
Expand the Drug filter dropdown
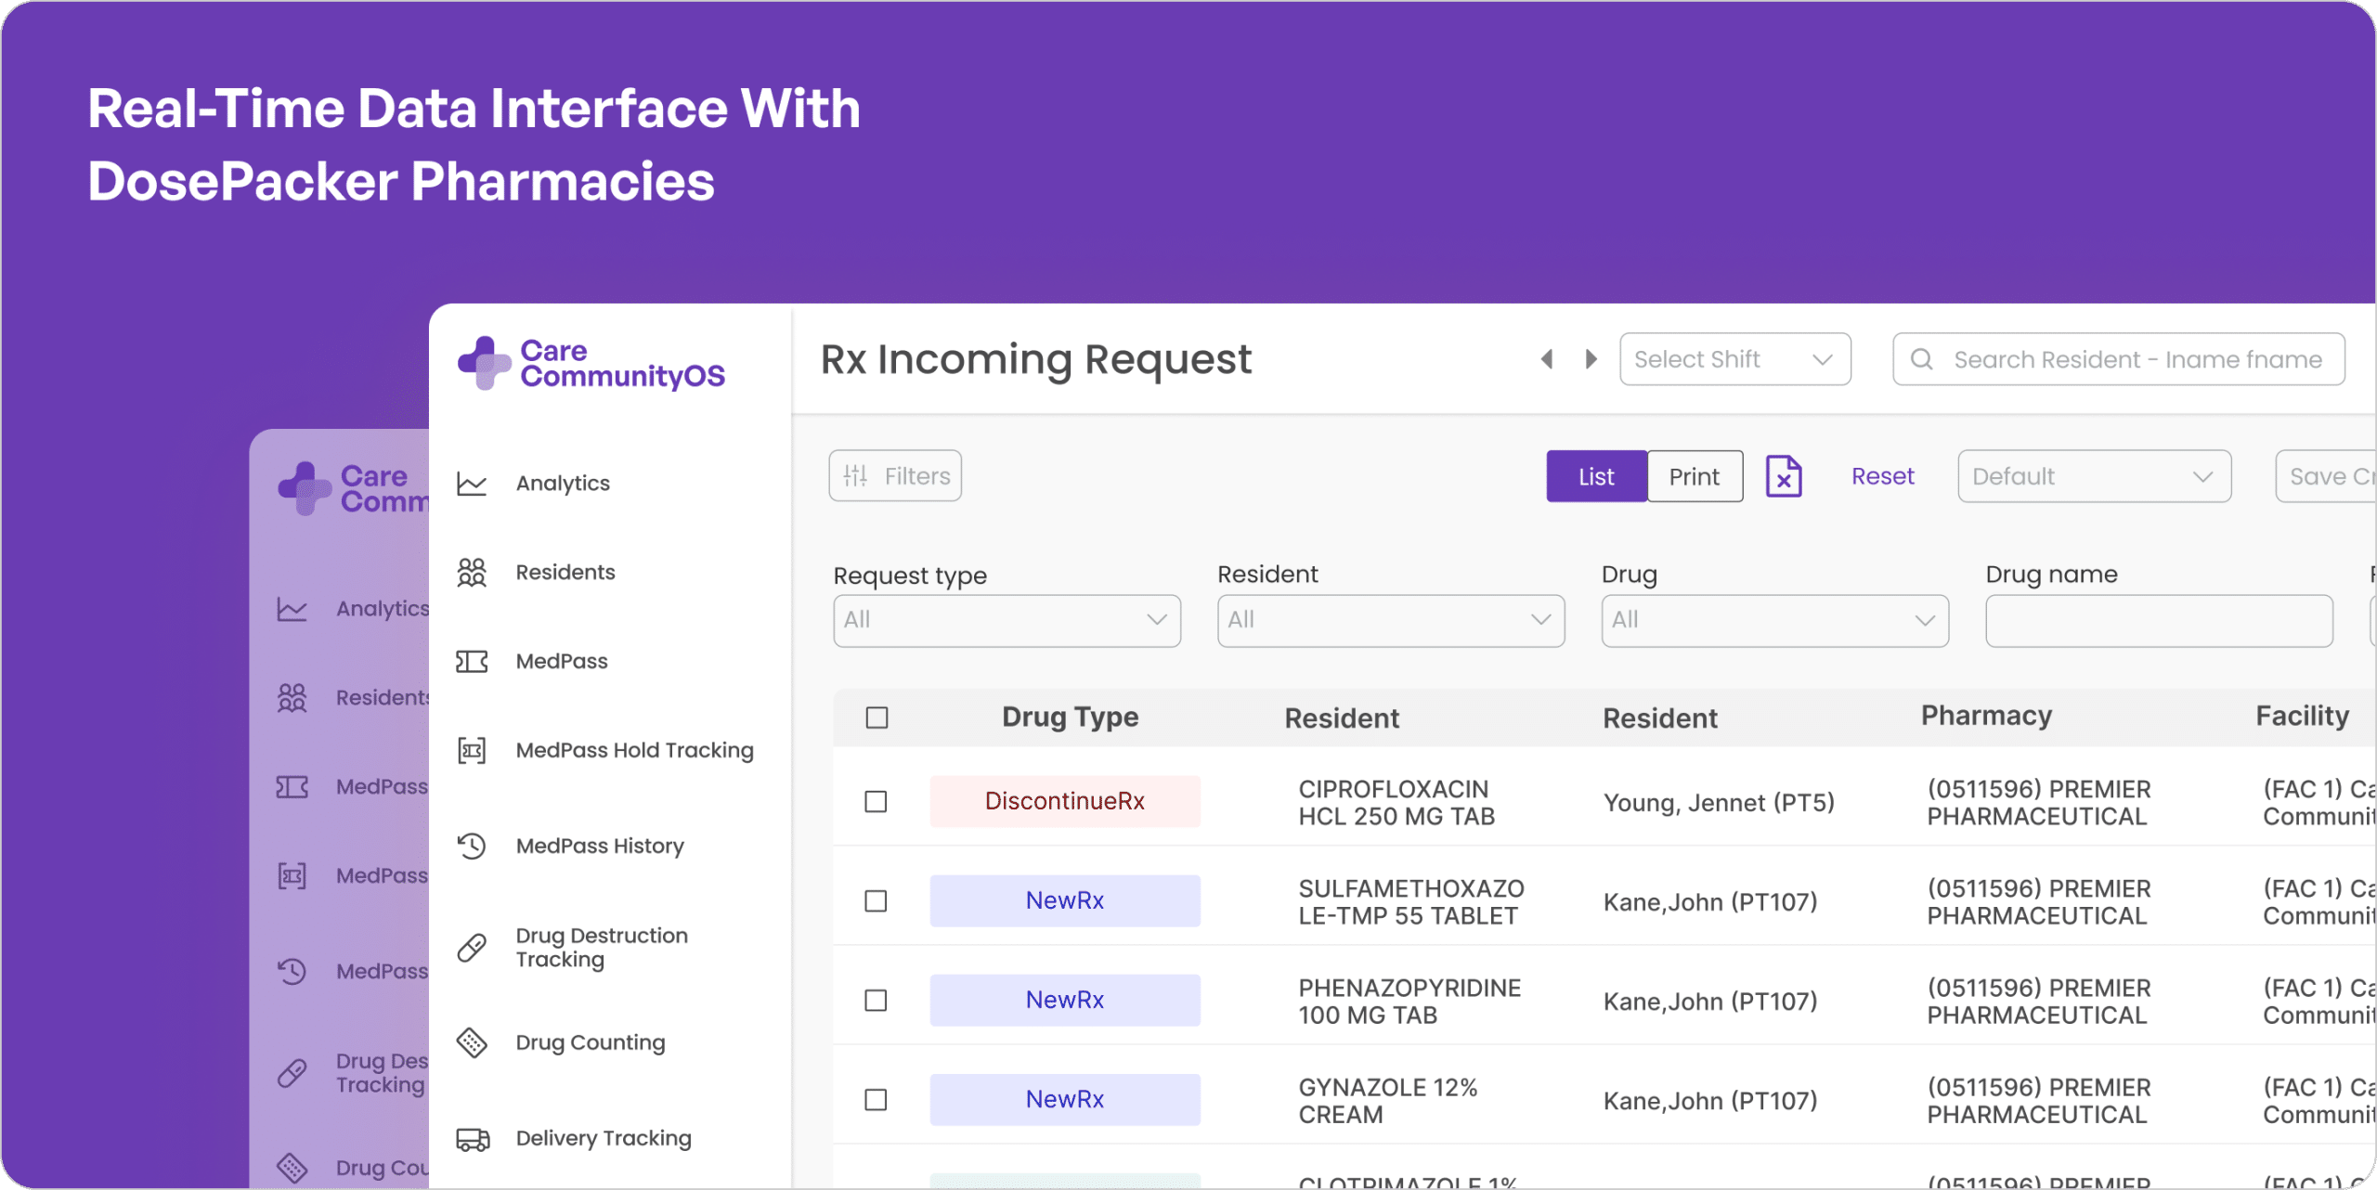pos(1774,620)
